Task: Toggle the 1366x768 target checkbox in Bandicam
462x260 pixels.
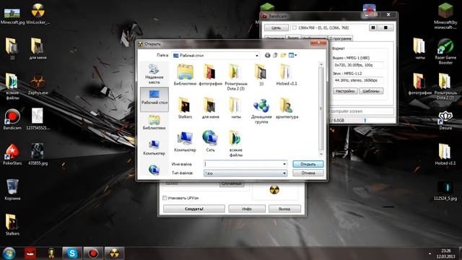Action: (x=294, y=27)
